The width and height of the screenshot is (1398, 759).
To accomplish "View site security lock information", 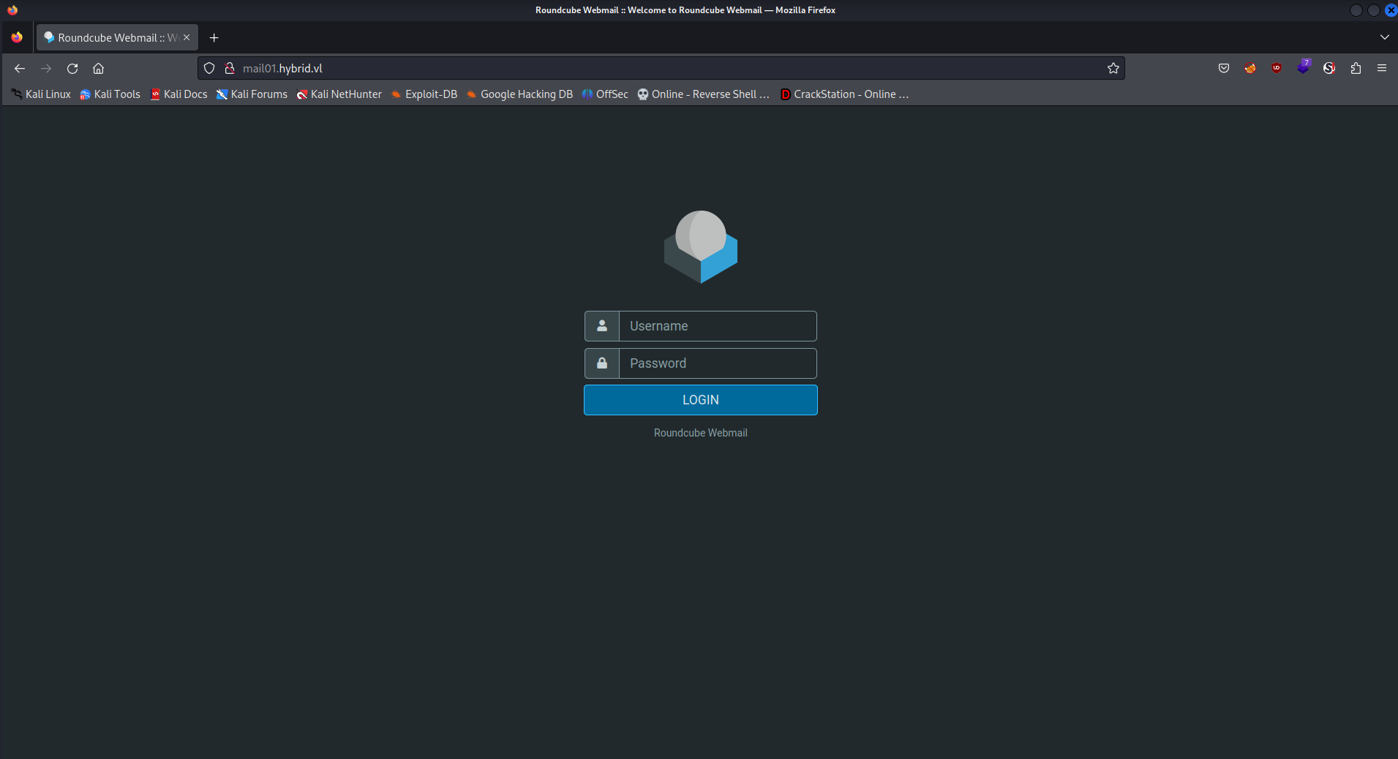I will pos(230,69).
